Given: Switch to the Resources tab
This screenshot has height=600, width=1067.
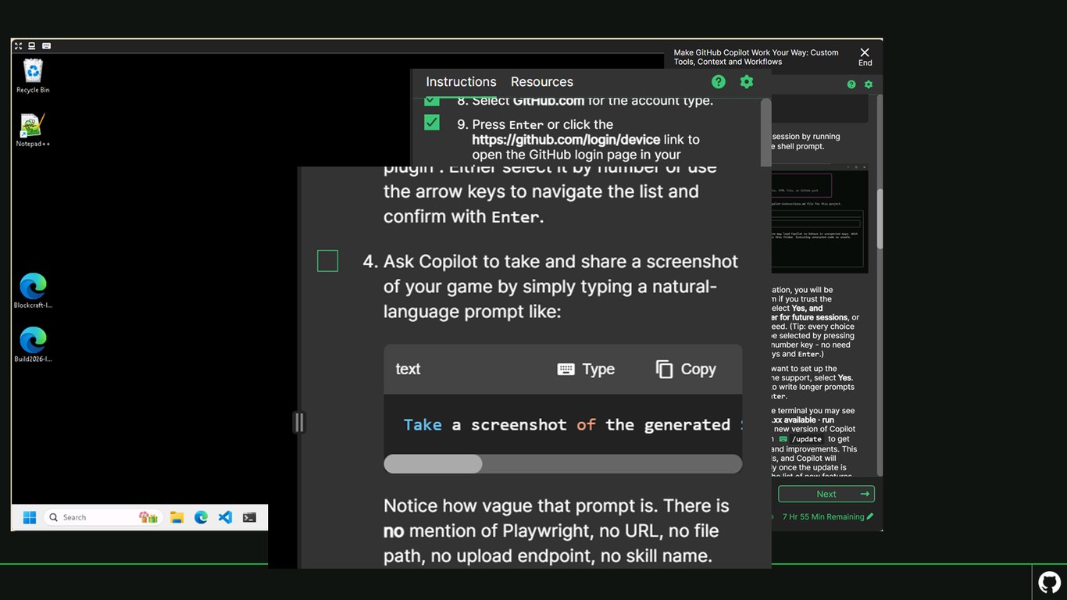Looking at the screenshot, I should tap(542, 82).
